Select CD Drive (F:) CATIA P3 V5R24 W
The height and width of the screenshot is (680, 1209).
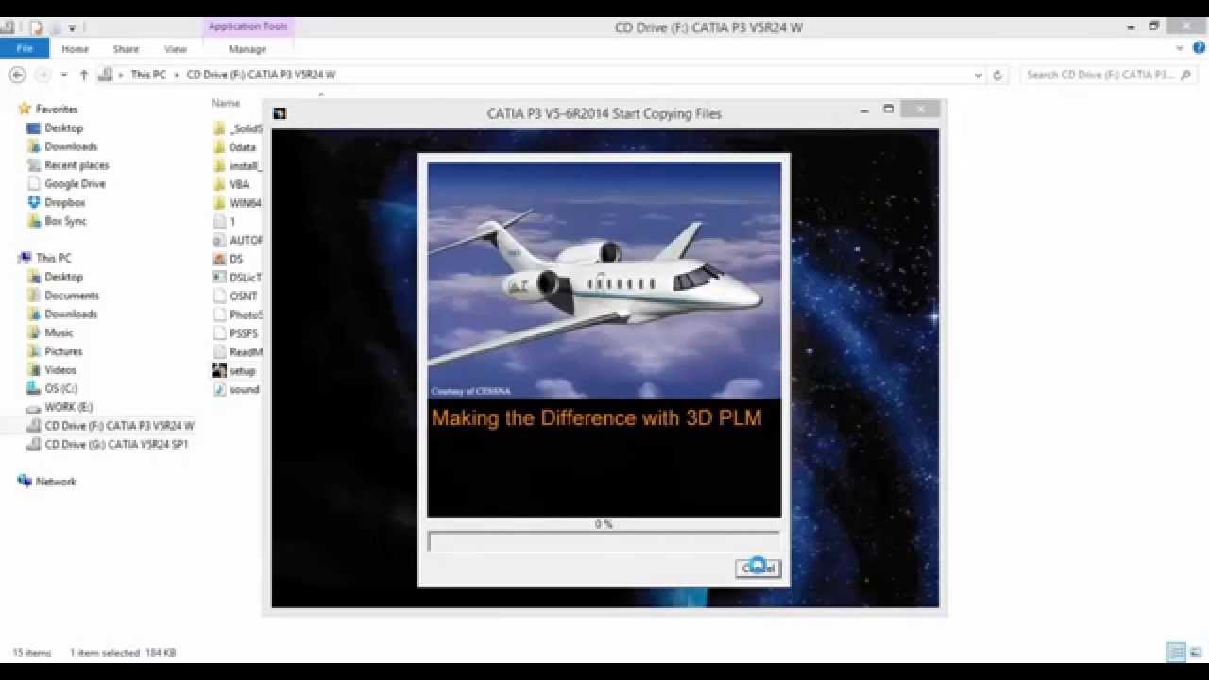tap(119, 426)
